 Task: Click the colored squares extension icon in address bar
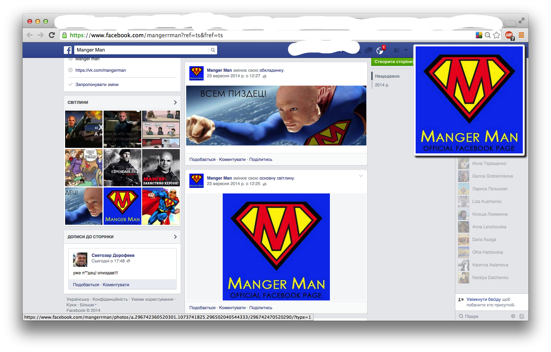click(x=479, y=35)
